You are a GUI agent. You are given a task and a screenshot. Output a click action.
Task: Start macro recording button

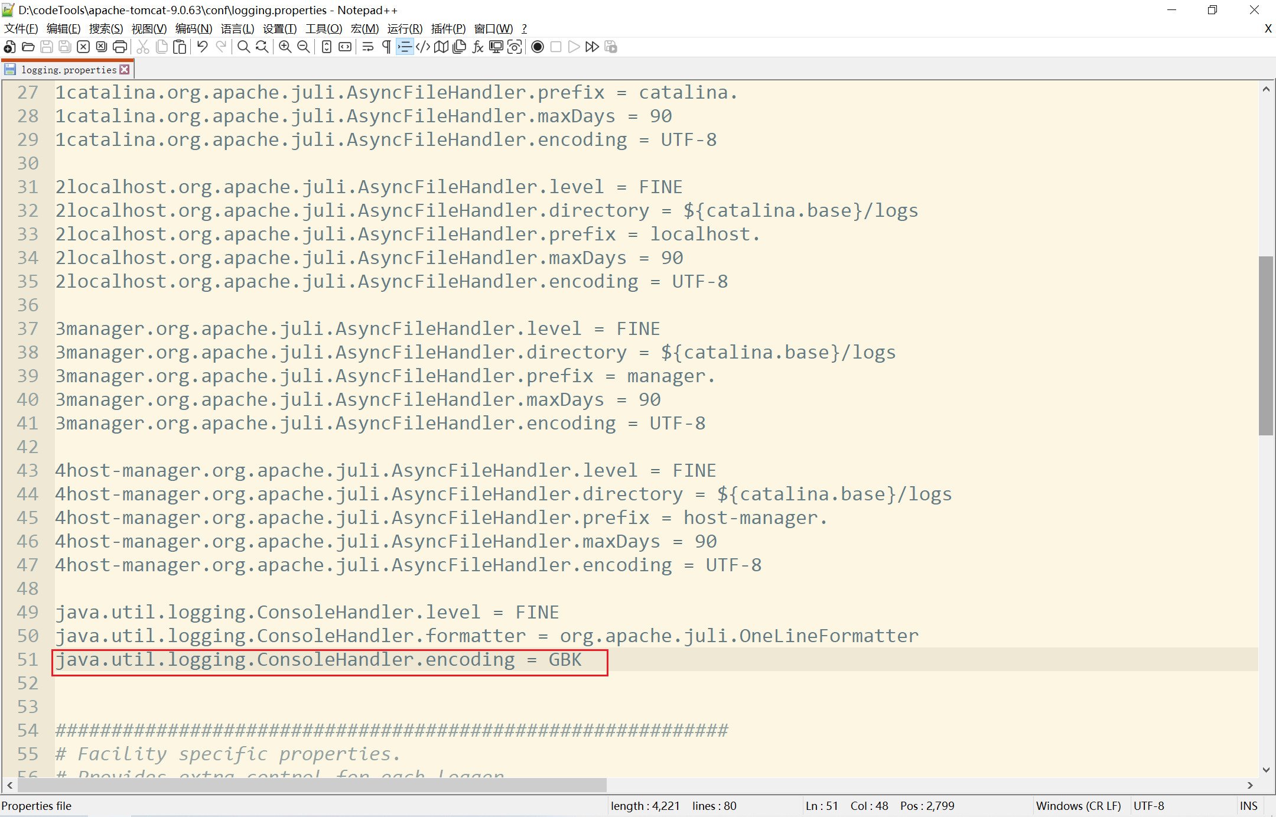point(538,47)
